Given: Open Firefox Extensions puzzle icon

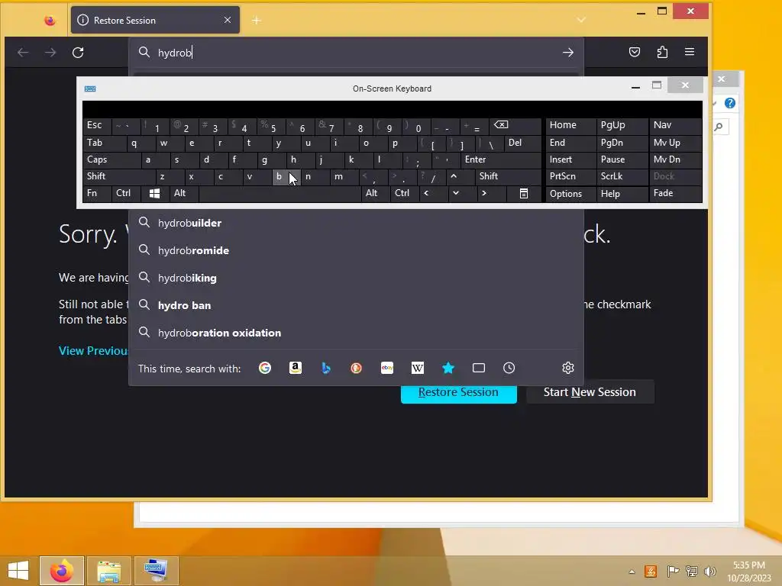Looking at the screenshot, I should click(662, 52).
